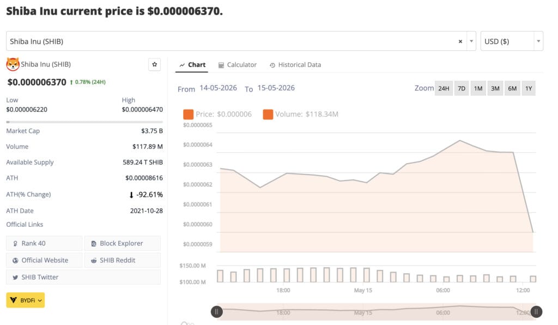Set chart zoom to 7D
Screen dimensions: 558x325
coord(462,88)
